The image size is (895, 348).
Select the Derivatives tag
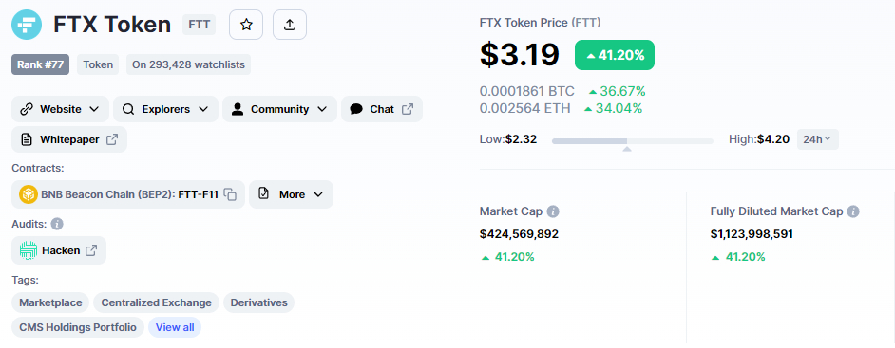pyautogui.click(x=258, y=303)
